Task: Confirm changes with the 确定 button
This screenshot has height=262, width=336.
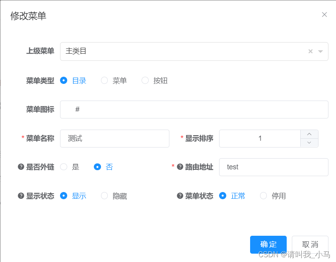Action: click(x=268, y=245)
